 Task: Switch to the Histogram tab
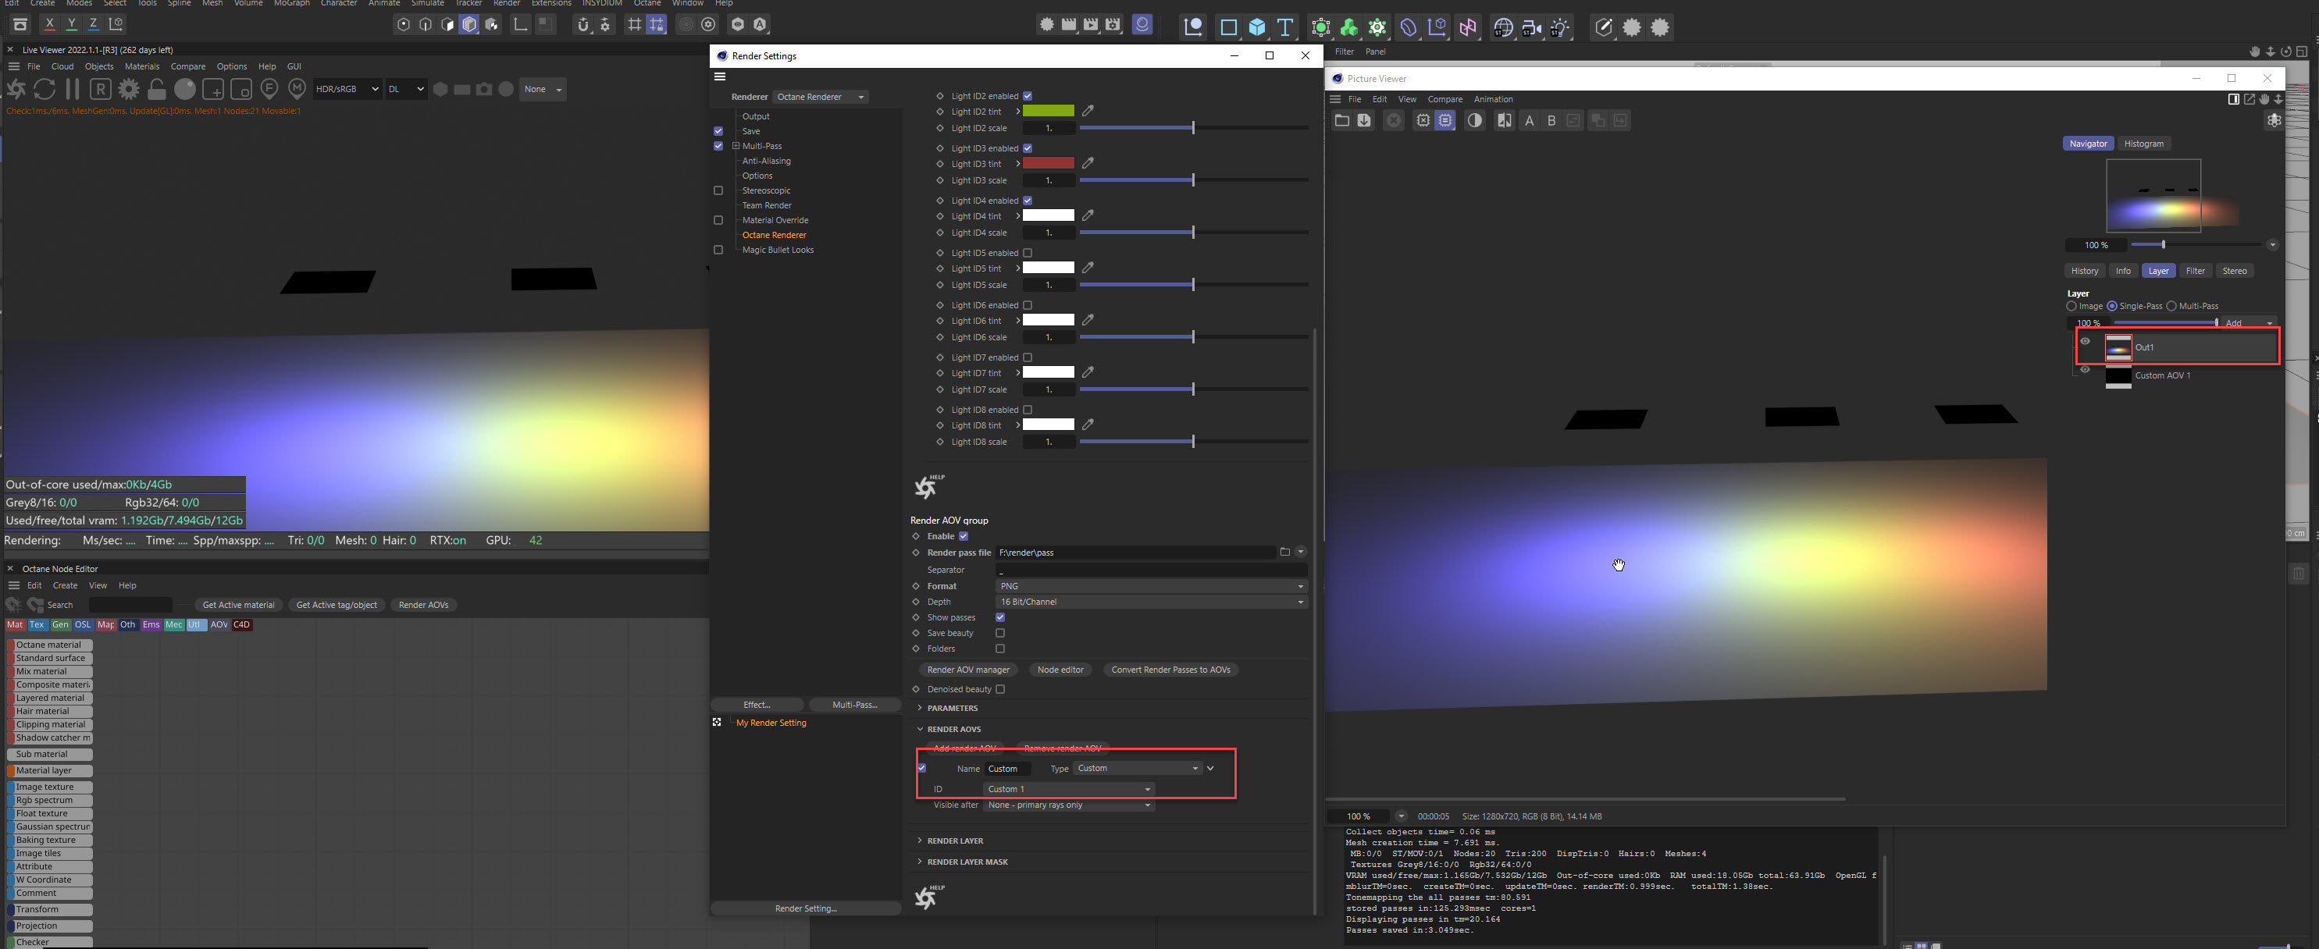[x=2143, y=144]
